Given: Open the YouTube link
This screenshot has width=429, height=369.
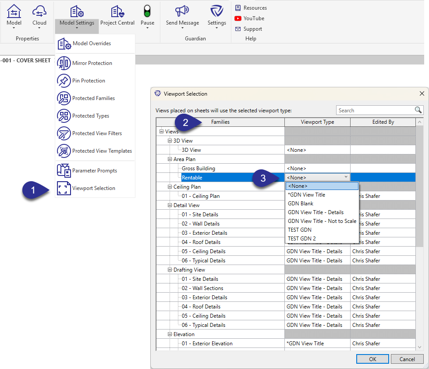Looking at the screenshot, I should pos(249,18).
